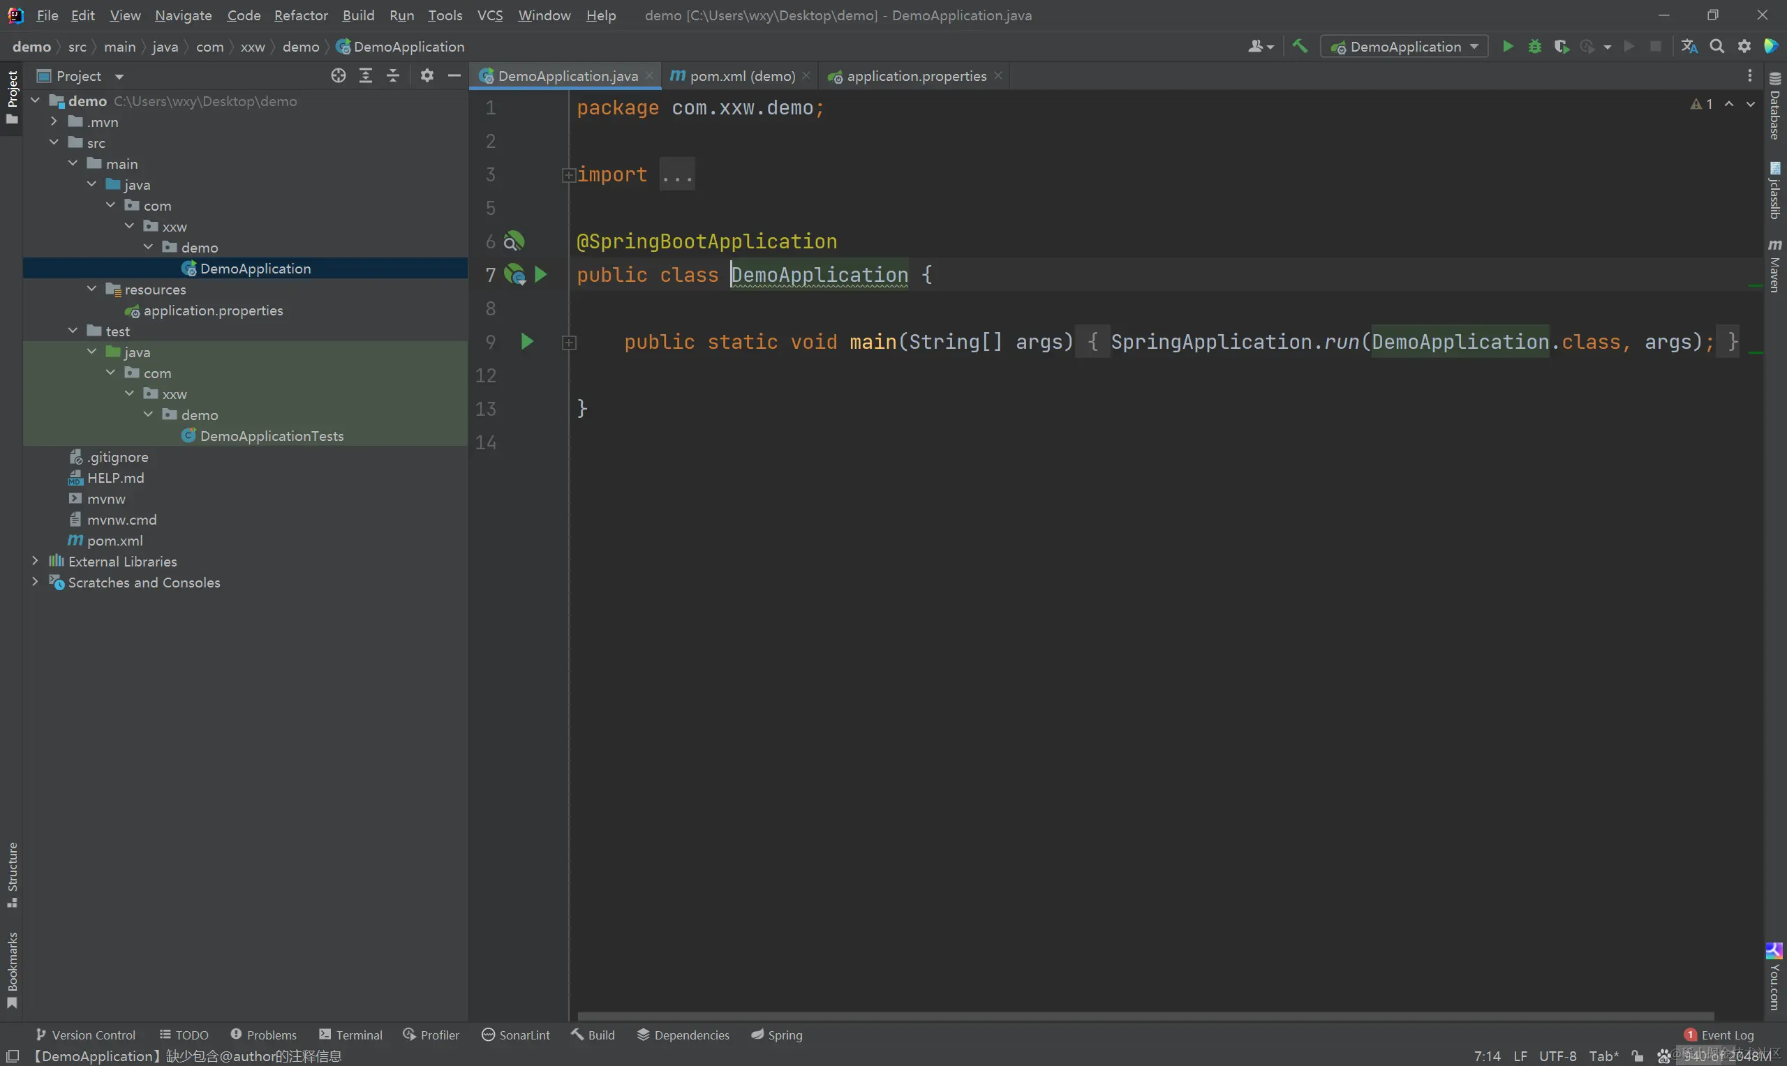Viewport: 1787px width, 1066px height.
Task: Open the Refactor menu
Action: [300, 15]
